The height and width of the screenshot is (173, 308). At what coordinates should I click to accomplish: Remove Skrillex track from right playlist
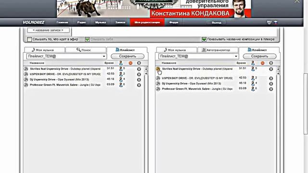[x=271, y=69]
